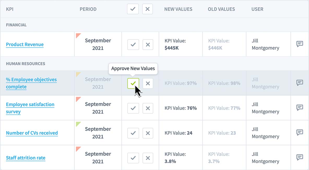Screen dimensions: 309x170
Task: Open the Staff attrition rate link
Action: (26, 158)
